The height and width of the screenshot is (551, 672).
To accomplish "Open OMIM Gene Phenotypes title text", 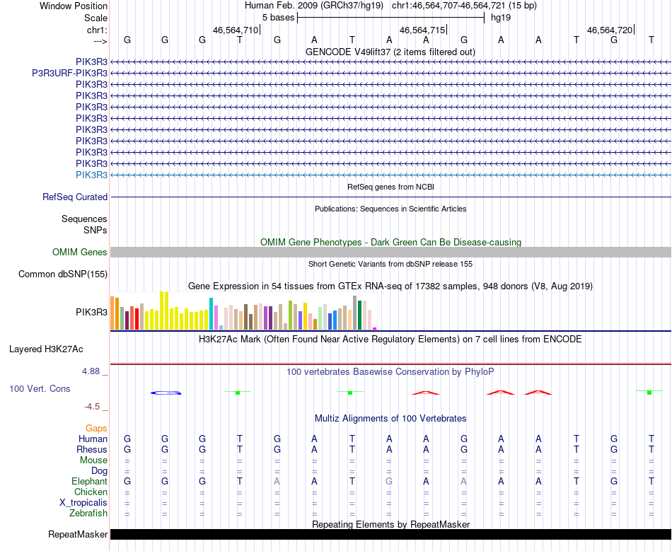I will tap(390, 242).
